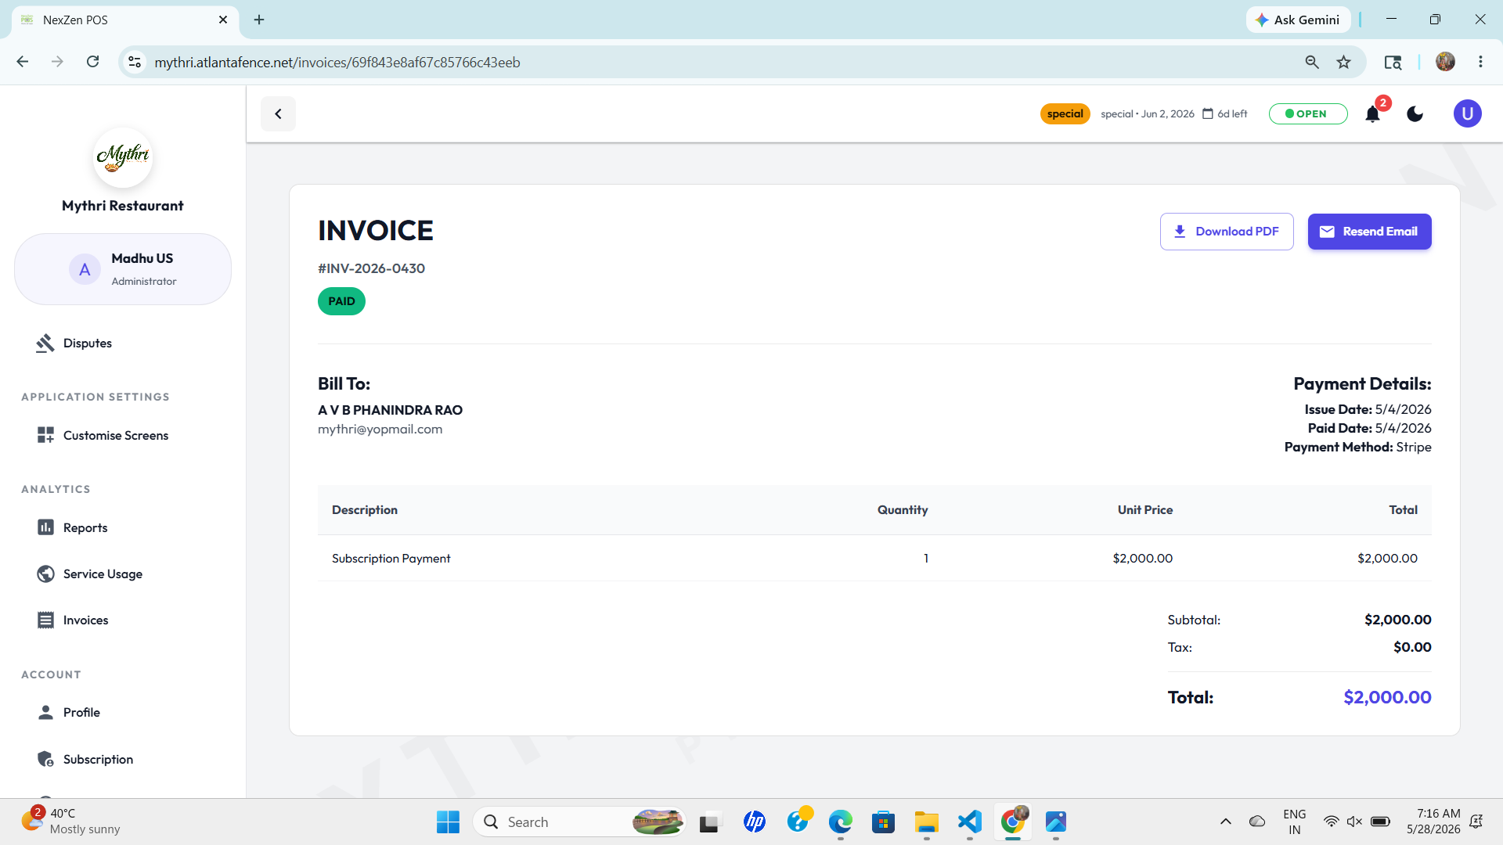Click the address bar URL

(337, 63)
